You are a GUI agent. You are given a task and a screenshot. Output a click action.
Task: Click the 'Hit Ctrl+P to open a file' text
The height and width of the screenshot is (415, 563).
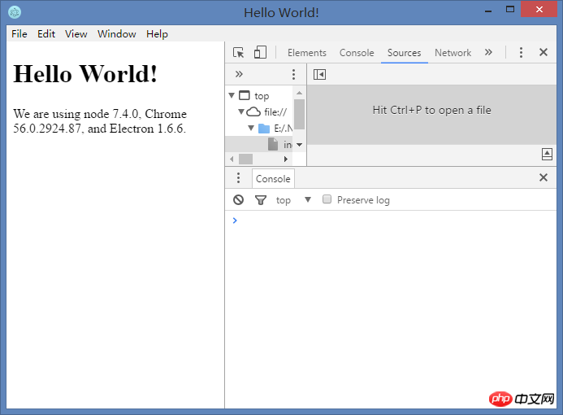click(431, 110)
